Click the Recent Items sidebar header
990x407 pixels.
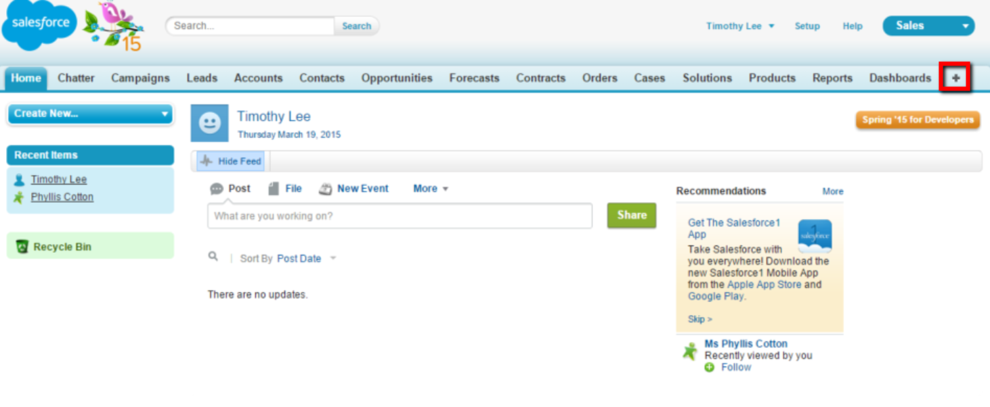[x=90, y=155]
